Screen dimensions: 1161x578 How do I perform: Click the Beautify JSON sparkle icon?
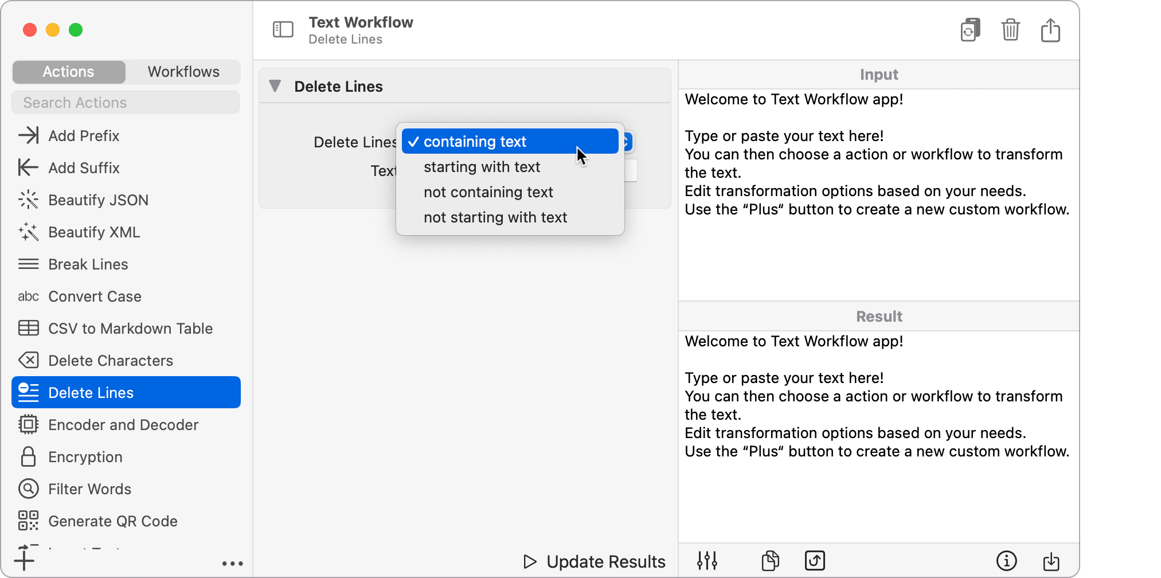tap(28, 200)
